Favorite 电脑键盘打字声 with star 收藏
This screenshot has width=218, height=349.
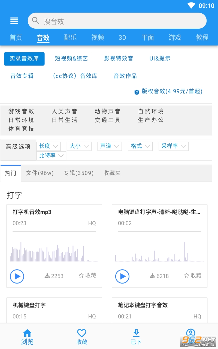193,276
